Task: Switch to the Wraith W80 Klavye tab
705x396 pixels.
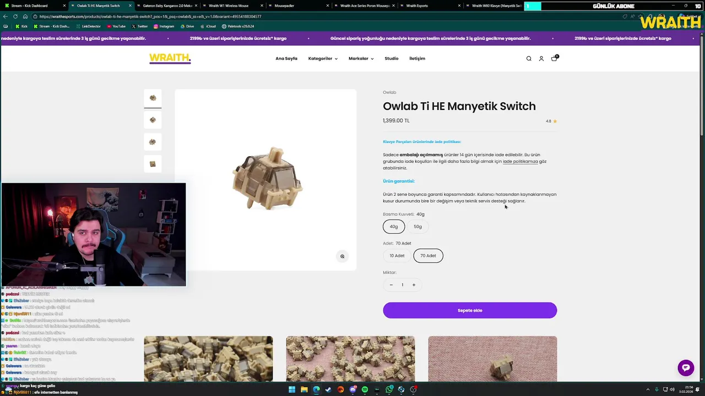Action: (493, 6)
